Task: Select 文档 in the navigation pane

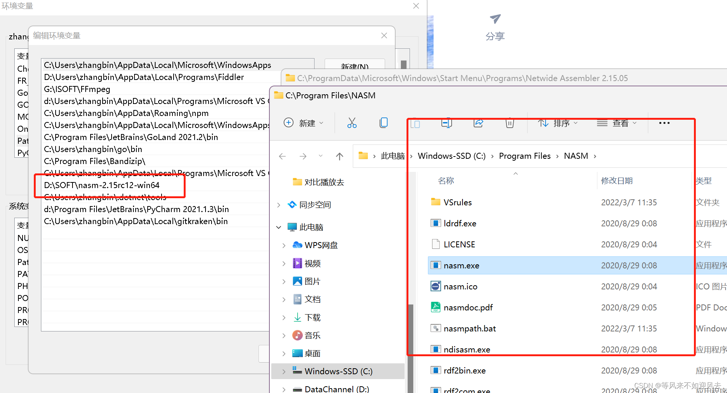Action: coord(312,299)
